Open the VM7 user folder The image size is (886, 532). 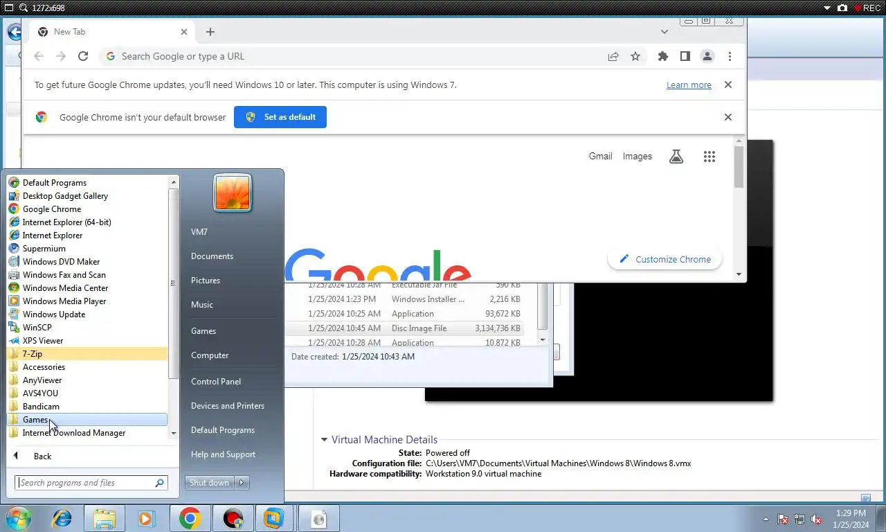[x=199, y=232]
